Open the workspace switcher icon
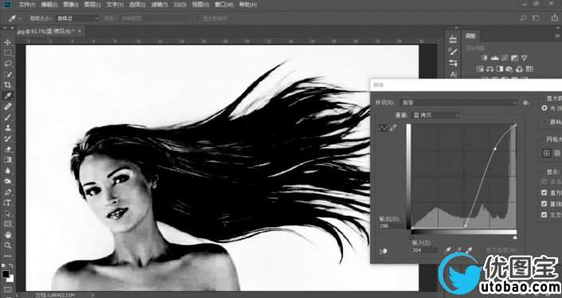The height and width of the screenshot is (298, 562). 536,18
